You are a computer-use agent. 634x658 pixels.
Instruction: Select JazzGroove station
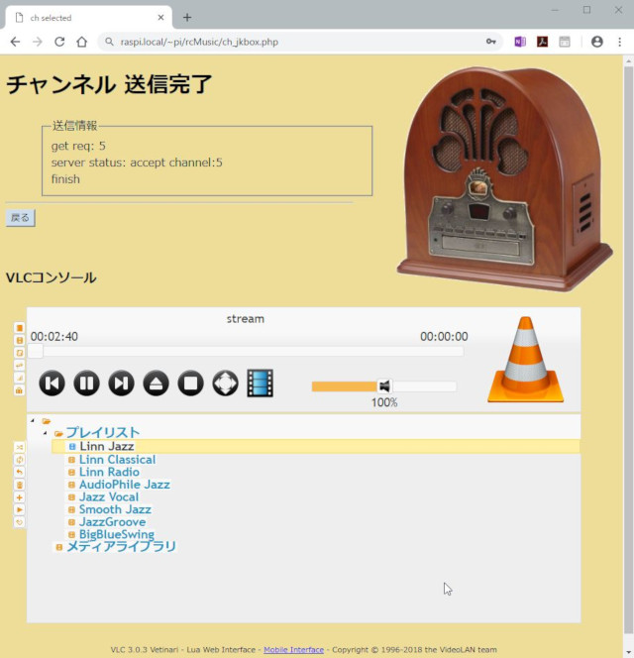(113, 522)
